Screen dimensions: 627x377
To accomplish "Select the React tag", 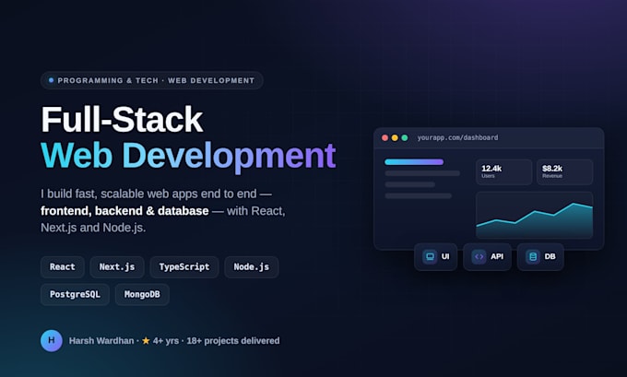I will (63, 267).
